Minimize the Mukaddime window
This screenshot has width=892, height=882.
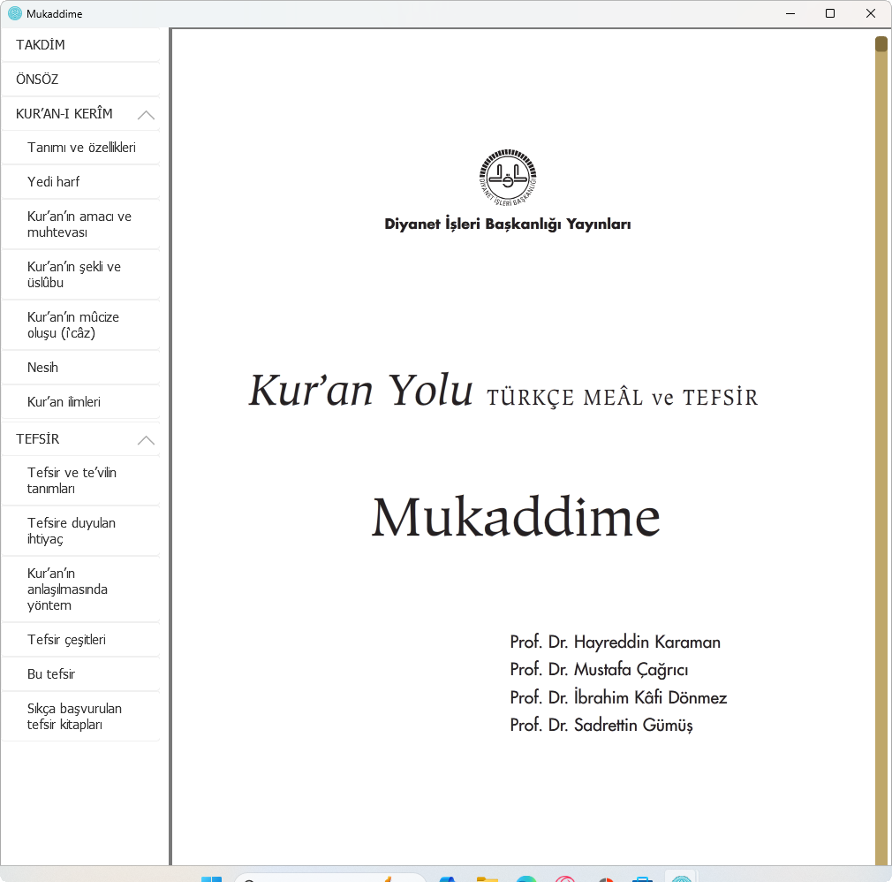790,13
